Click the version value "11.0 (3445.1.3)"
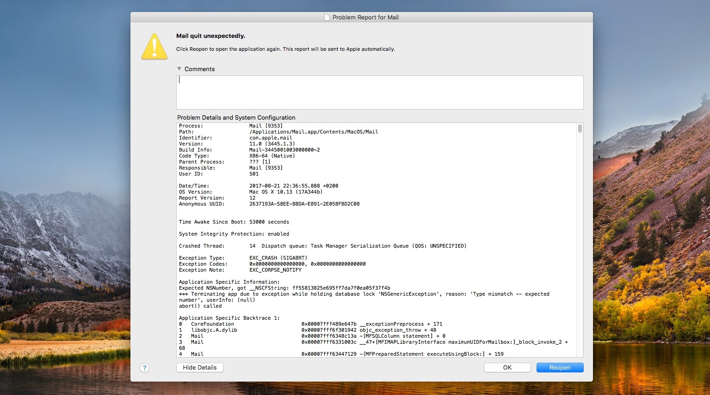 [272, 144]
